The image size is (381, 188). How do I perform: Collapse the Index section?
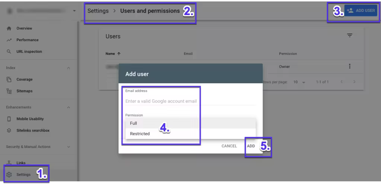point(68,68)
